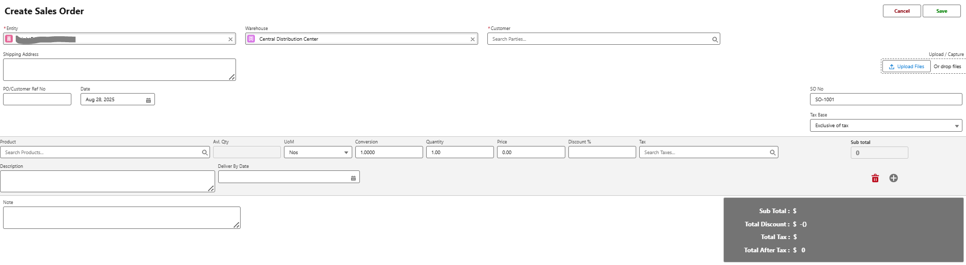The height and width of the screenshot is (265, 966).
Task: Click the upload arrow icon
Action: tap(892, 67)
